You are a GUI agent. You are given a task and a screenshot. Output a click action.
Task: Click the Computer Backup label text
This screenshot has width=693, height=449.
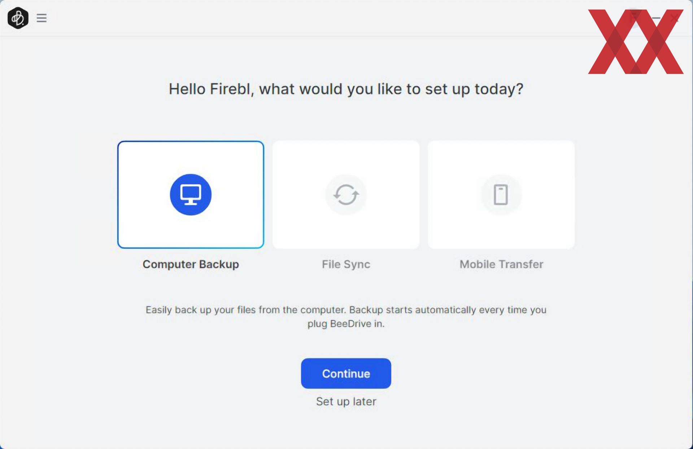tap(191, 264)
